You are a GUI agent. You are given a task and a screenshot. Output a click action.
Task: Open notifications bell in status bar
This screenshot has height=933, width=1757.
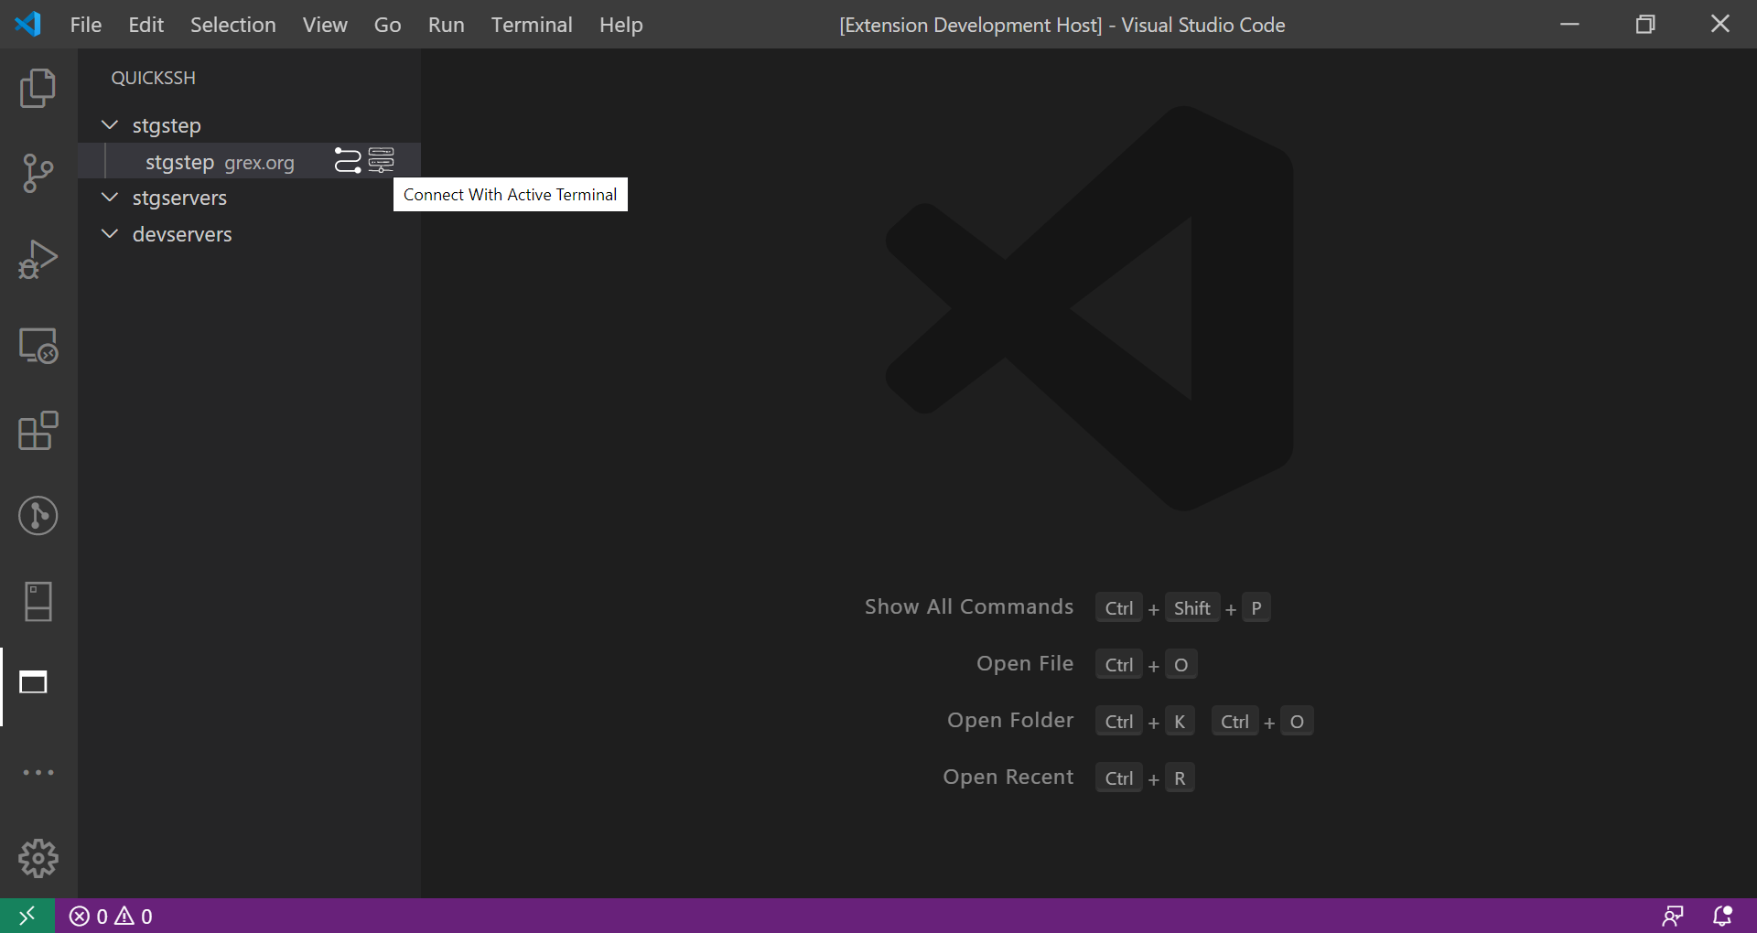coord(1722,916)
